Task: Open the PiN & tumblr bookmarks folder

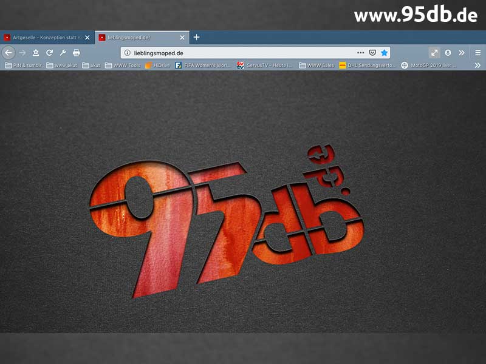Action: tap(23, 66)
